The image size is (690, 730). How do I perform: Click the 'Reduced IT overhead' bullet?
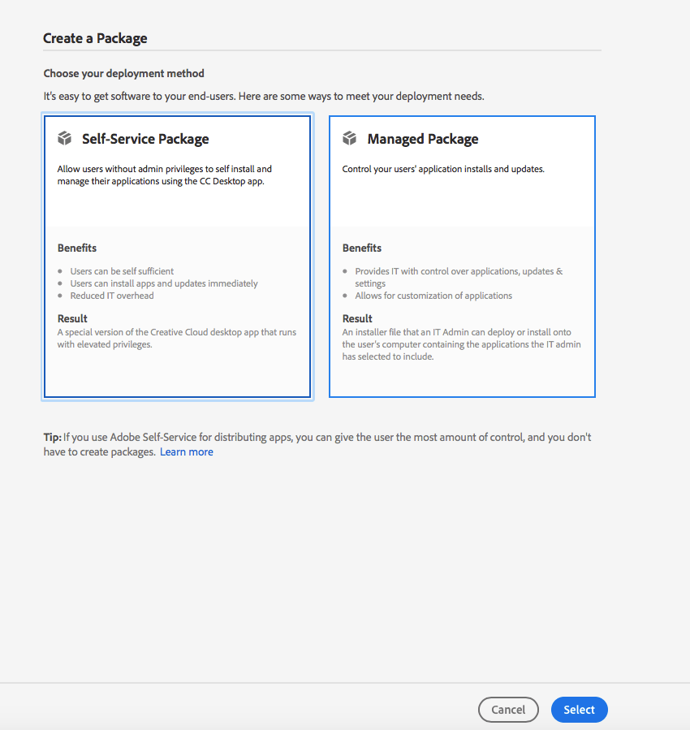coord(112,296)
